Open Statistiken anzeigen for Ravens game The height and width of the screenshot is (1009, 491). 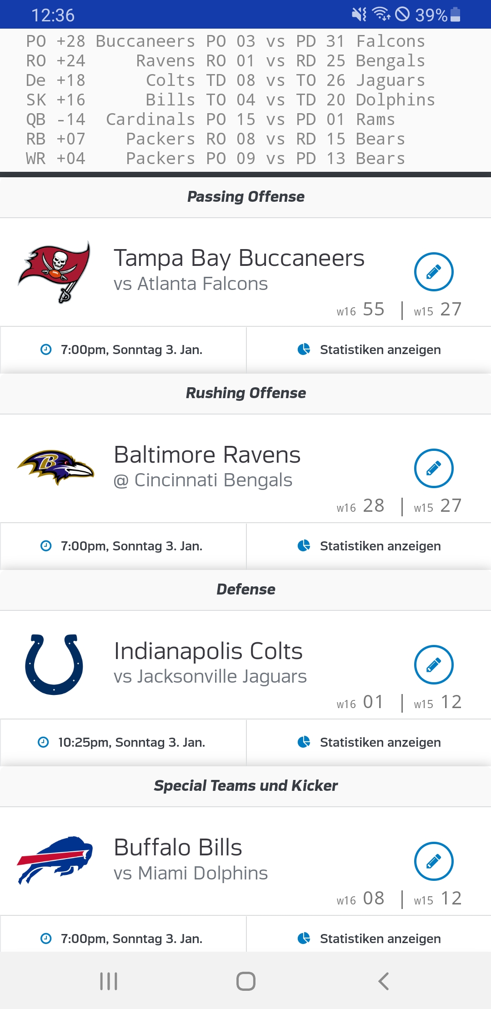coord(369,546)
